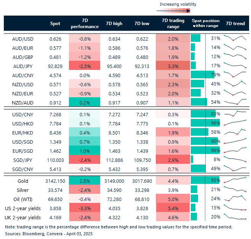Click the SGD/JPY 7D trend sparkline
251x239 pixels.
tap(235, 159)
